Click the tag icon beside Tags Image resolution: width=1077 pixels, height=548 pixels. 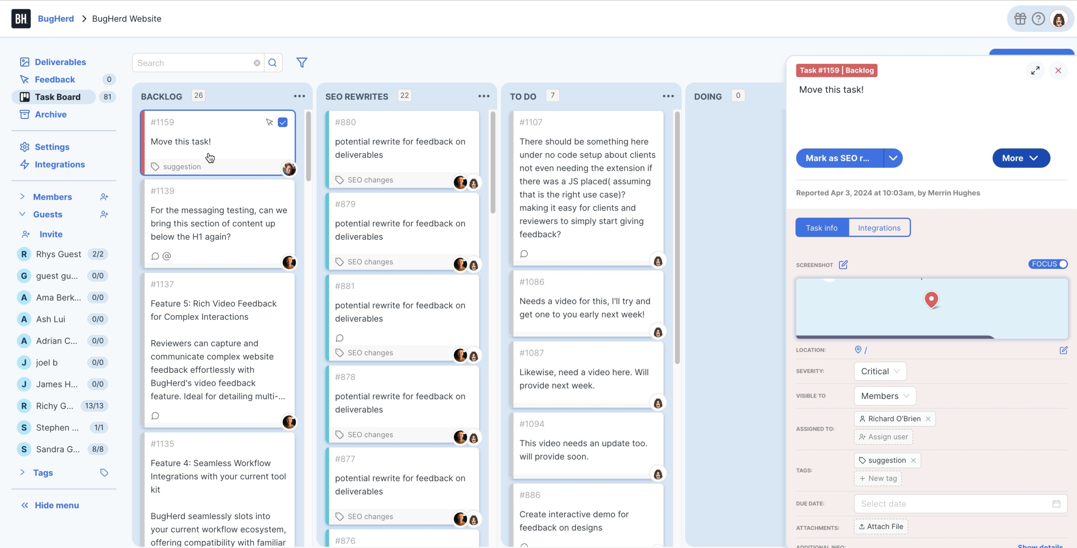pyautogui.click(x=104, y=473)
